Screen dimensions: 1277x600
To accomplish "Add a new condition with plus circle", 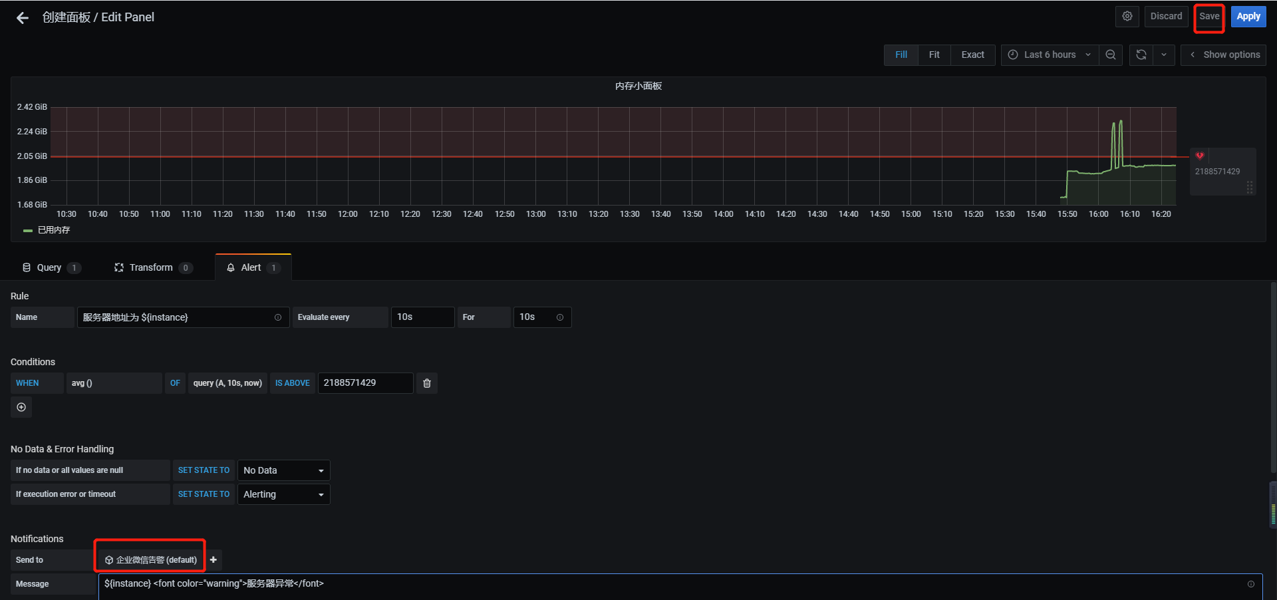I will [21, 407].
